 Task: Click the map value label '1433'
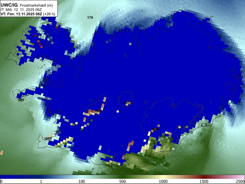(x=99, y=111)
